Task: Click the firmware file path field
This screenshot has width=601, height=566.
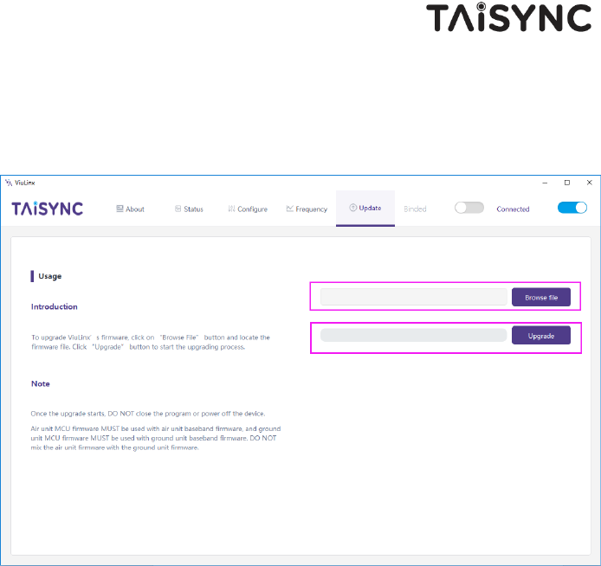Action: pyautogui.click(x=414, y=297)
